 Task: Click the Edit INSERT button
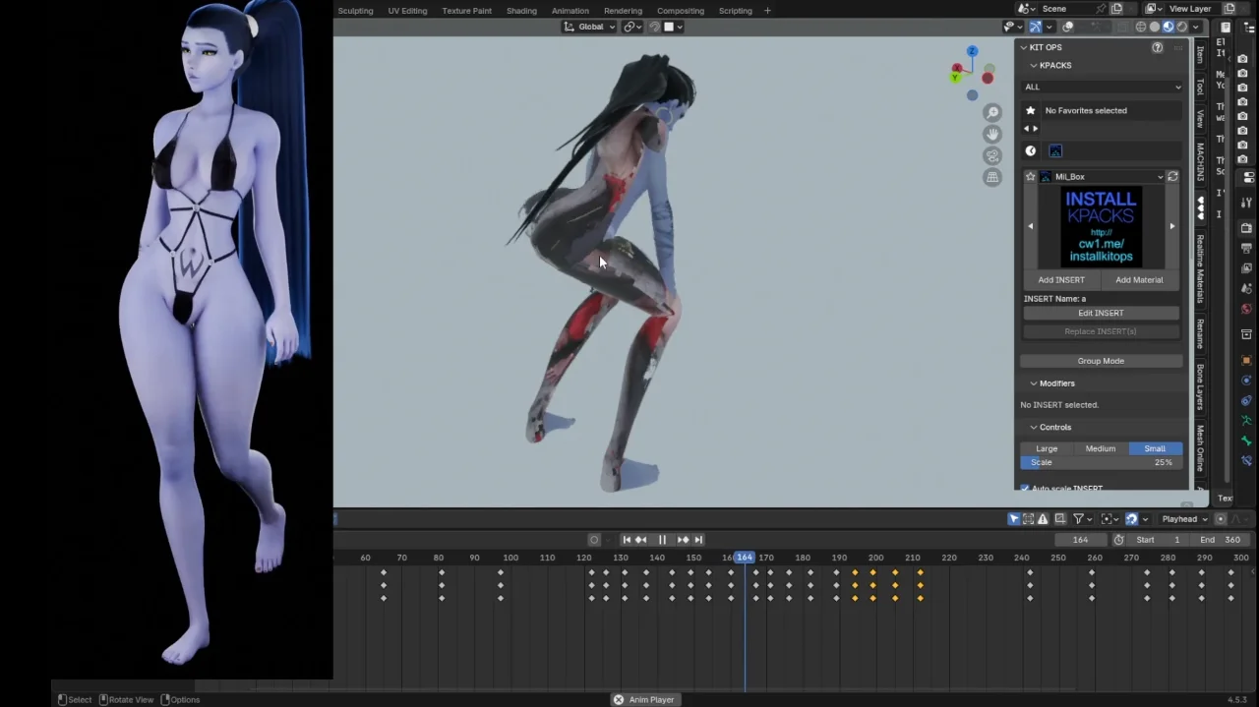coord(1101,313)
